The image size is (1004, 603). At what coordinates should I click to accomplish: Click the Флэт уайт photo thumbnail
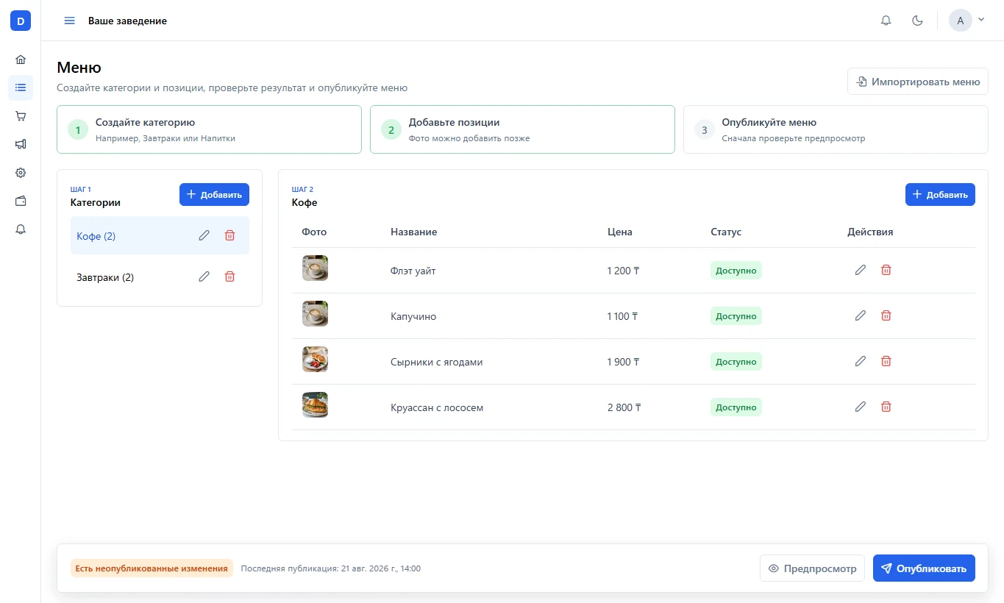point(315,268)
